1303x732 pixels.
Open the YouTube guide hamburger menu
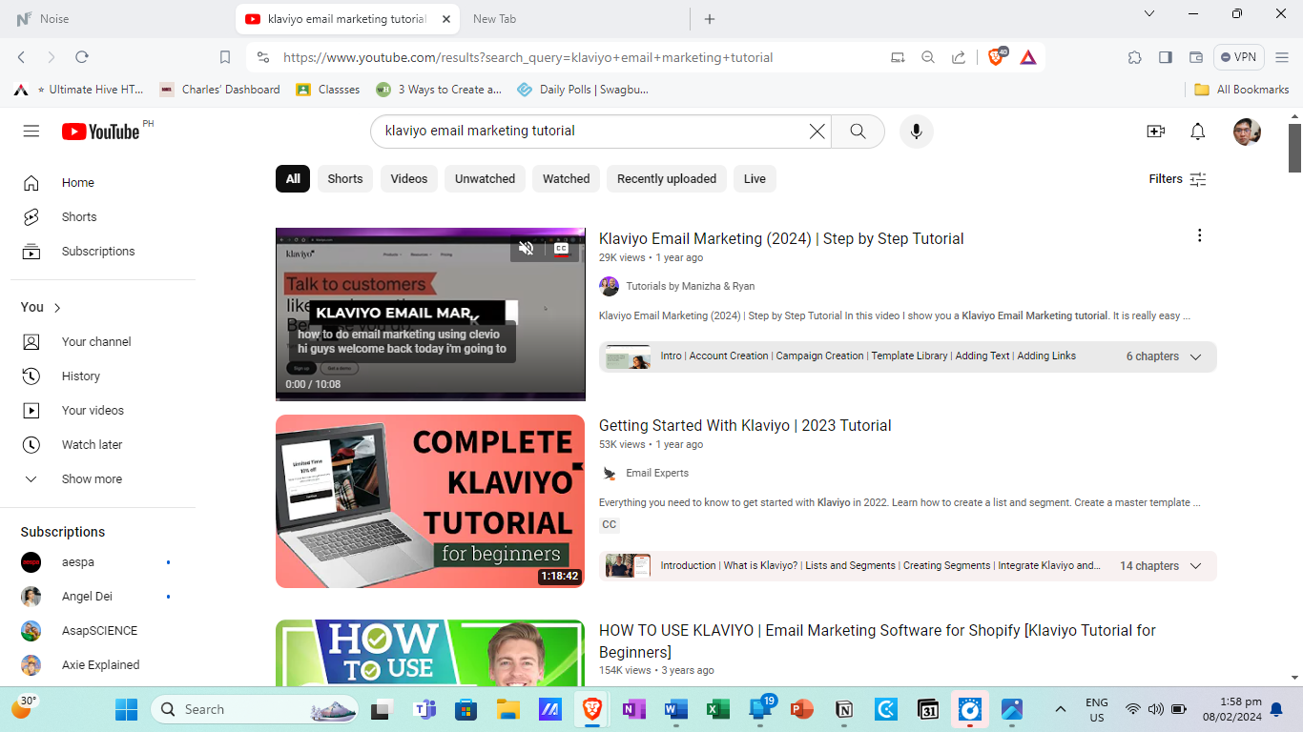(31, 132)
